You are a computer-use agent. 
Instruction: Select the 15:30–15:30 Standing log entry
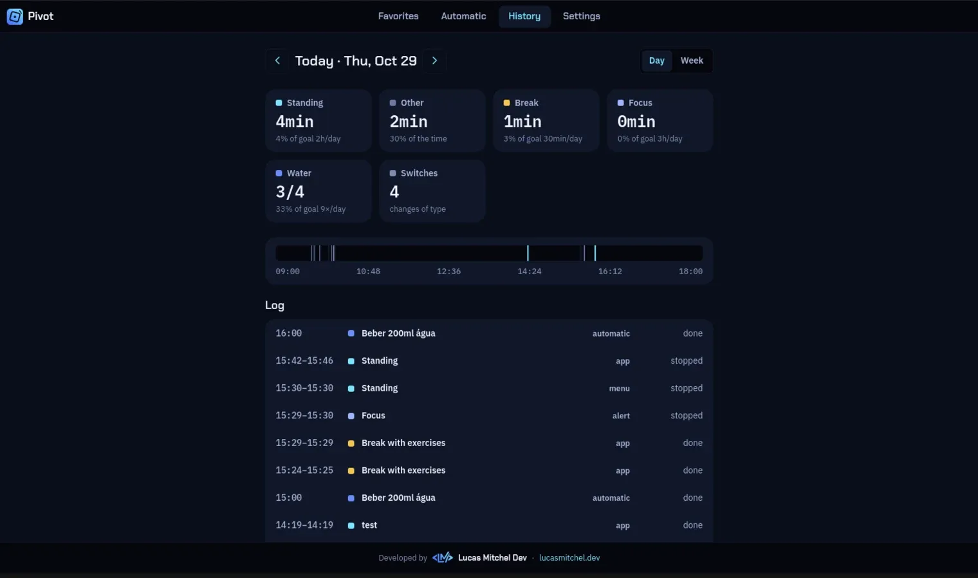(489, 388)
